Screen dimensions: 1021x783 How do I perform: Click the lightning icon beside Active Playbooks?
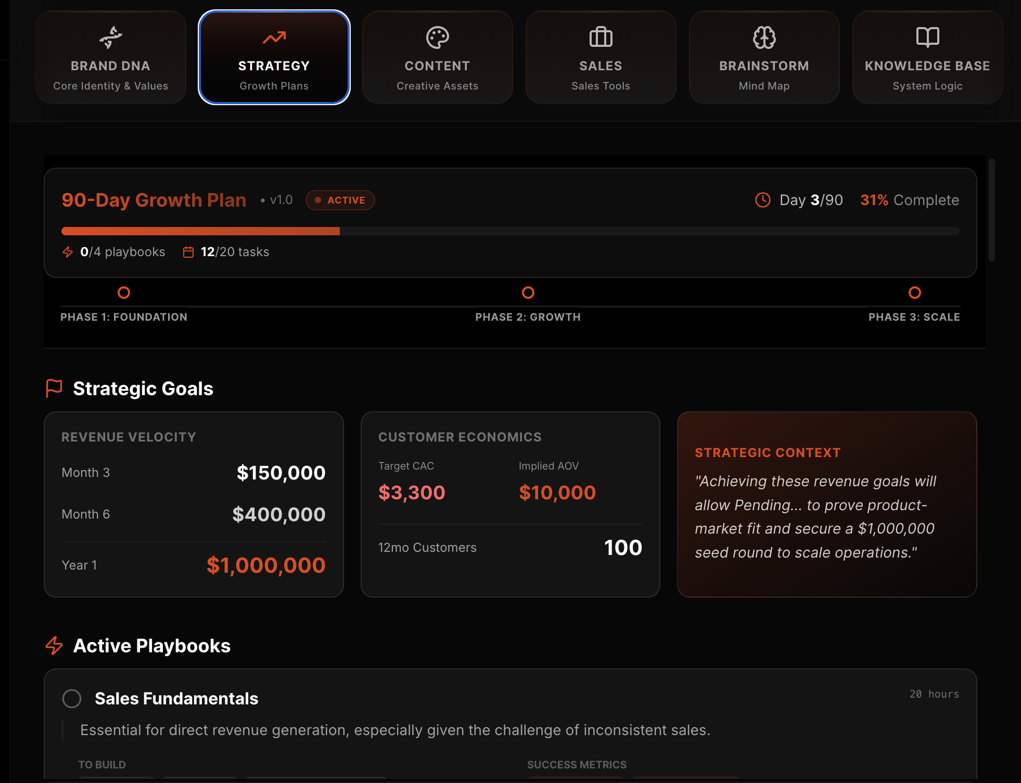click(54, 646)
